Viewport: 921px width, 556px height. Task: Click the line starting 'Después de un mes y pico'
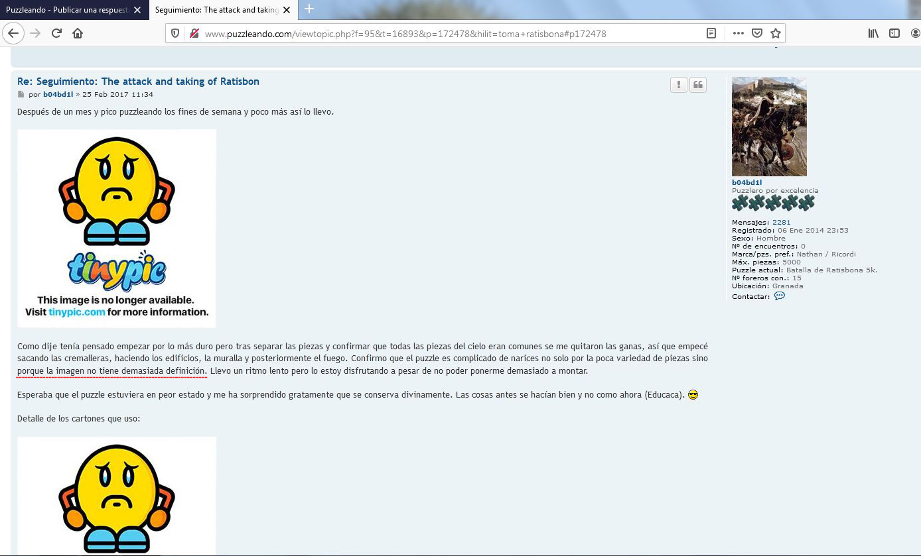click(x=175, y=112)
